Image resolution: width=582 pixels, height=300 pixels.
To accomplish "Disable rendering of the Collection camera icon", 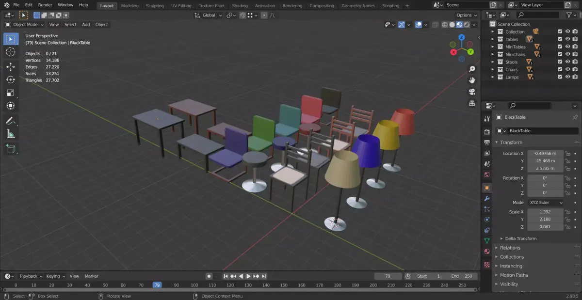I will coord(575,32).
